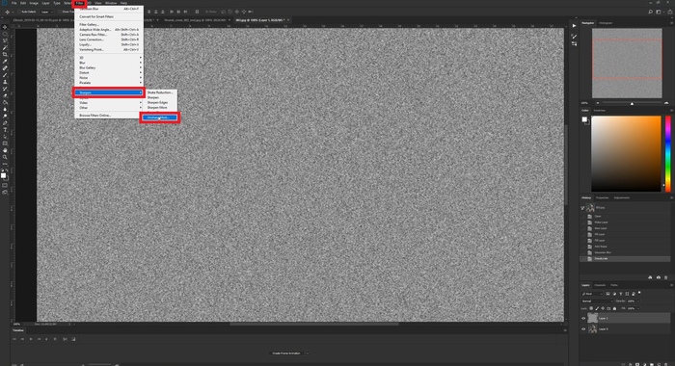Open the Fill value dropdown arrow
The image size is (675, 366).
pos(638,308)
